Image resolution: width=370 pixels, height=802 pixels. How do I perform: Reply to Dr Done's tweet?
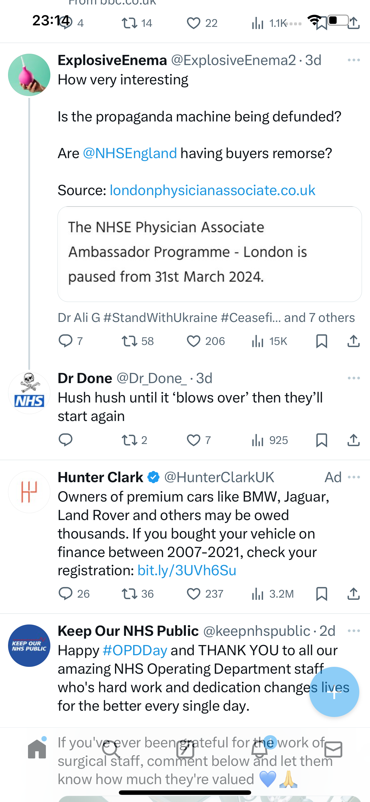(65, 440)
